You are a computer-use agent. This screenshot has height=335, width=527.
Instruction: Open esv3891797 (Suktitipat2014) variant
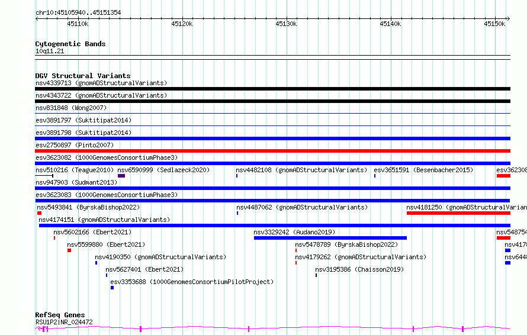coord(83,120)
